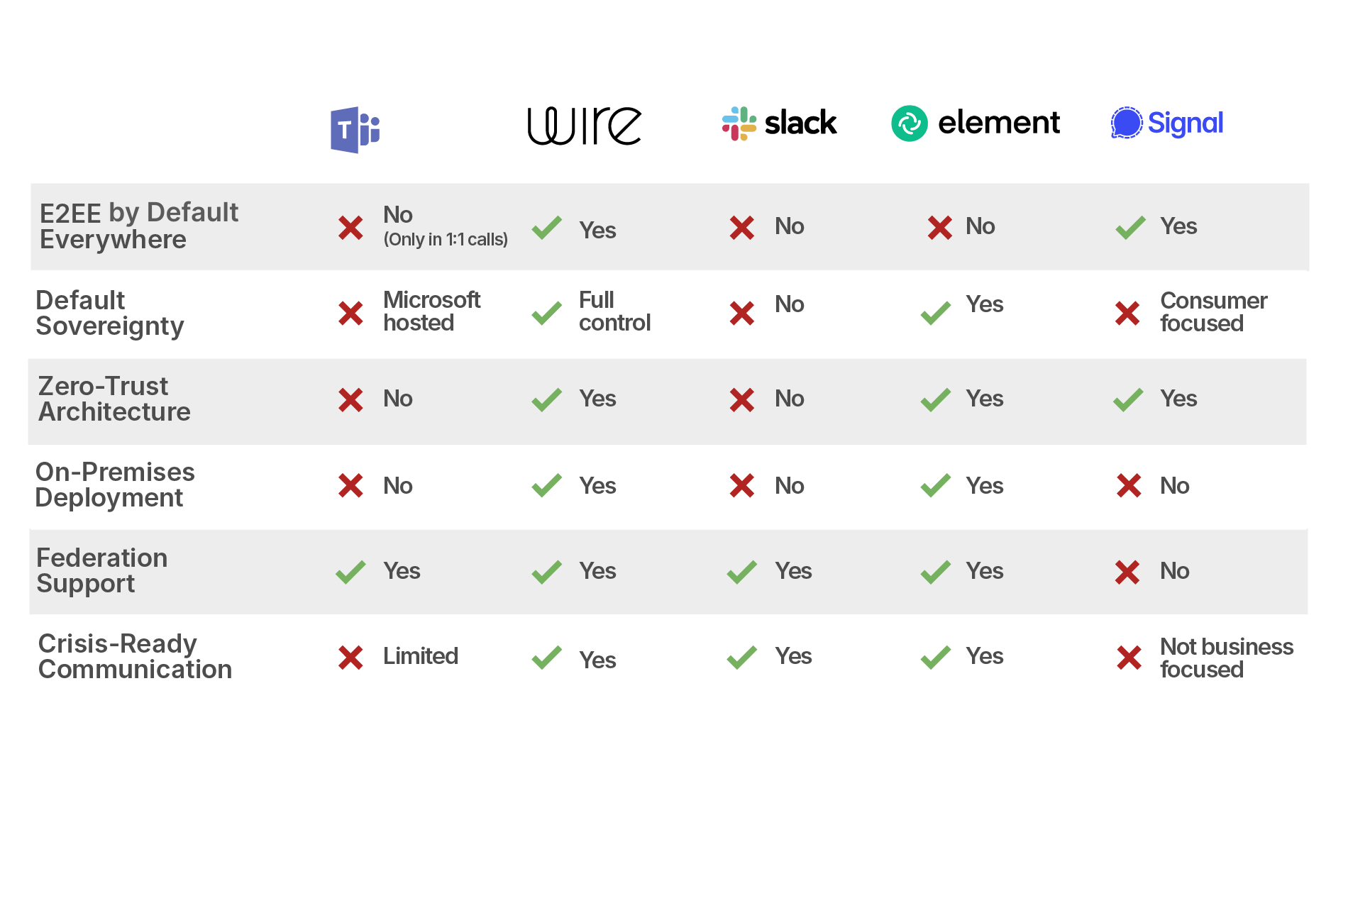Image resolution: width=1348 pixels, height=908 pixels.
Task: Select the Crisis-Ready Communication row label
Action: click(135, 656)
